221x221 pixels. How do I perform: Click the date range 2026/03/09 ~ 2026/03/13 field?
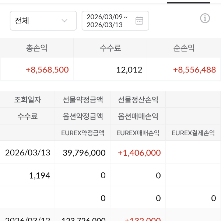click(x=108, y=21)
